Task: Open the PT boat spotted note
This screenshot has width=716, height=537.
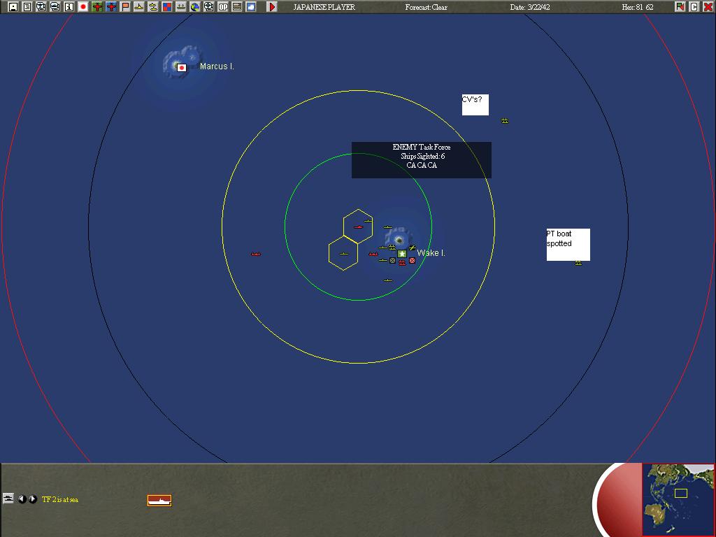Action: [x=568, y=245]
